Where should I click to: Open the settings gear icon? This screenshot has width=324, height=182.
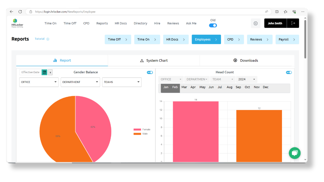tap(255, 23)
